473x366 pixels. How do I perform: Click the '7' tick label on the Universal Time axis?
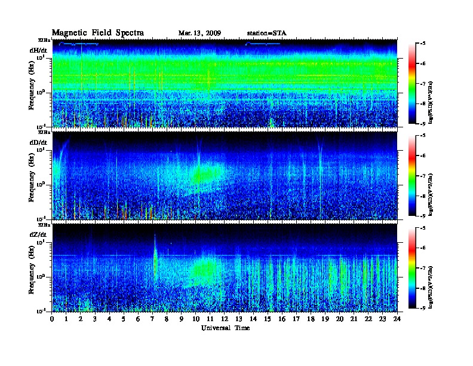[x=152, y=319]
